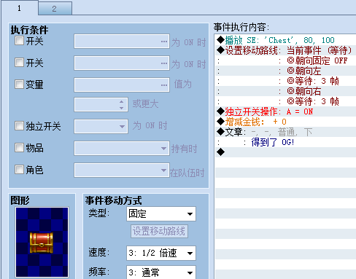Open the 类型 movement type dropdown
356x279 pixels.
(x=161, y=214)
